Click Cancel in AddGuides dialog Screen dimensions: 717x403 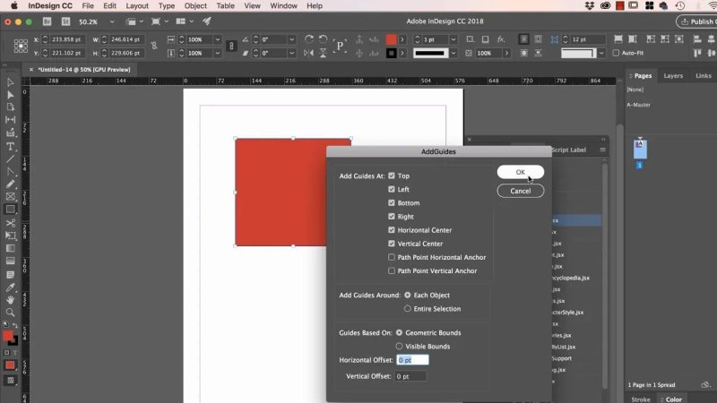[x=521, y=191]
